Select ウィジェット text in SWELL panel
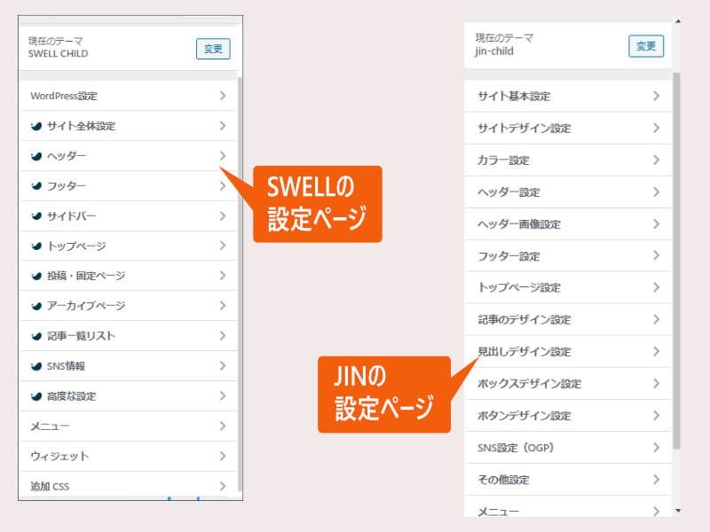The width and height of the screenshot is (710, 532). coord(59,456)
